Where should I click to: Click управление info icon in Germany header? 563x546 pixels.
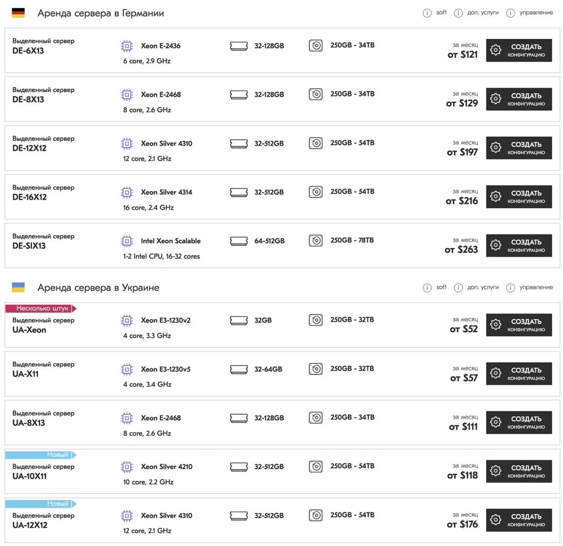510,13
